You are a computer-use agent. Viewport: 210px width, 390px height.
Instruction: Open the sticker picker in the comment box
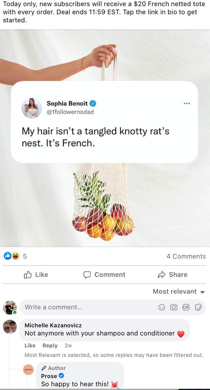(198, 307)
